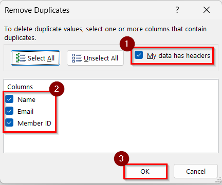
Task: Uncheck the Member ID column checkbox
Action: 9,123
